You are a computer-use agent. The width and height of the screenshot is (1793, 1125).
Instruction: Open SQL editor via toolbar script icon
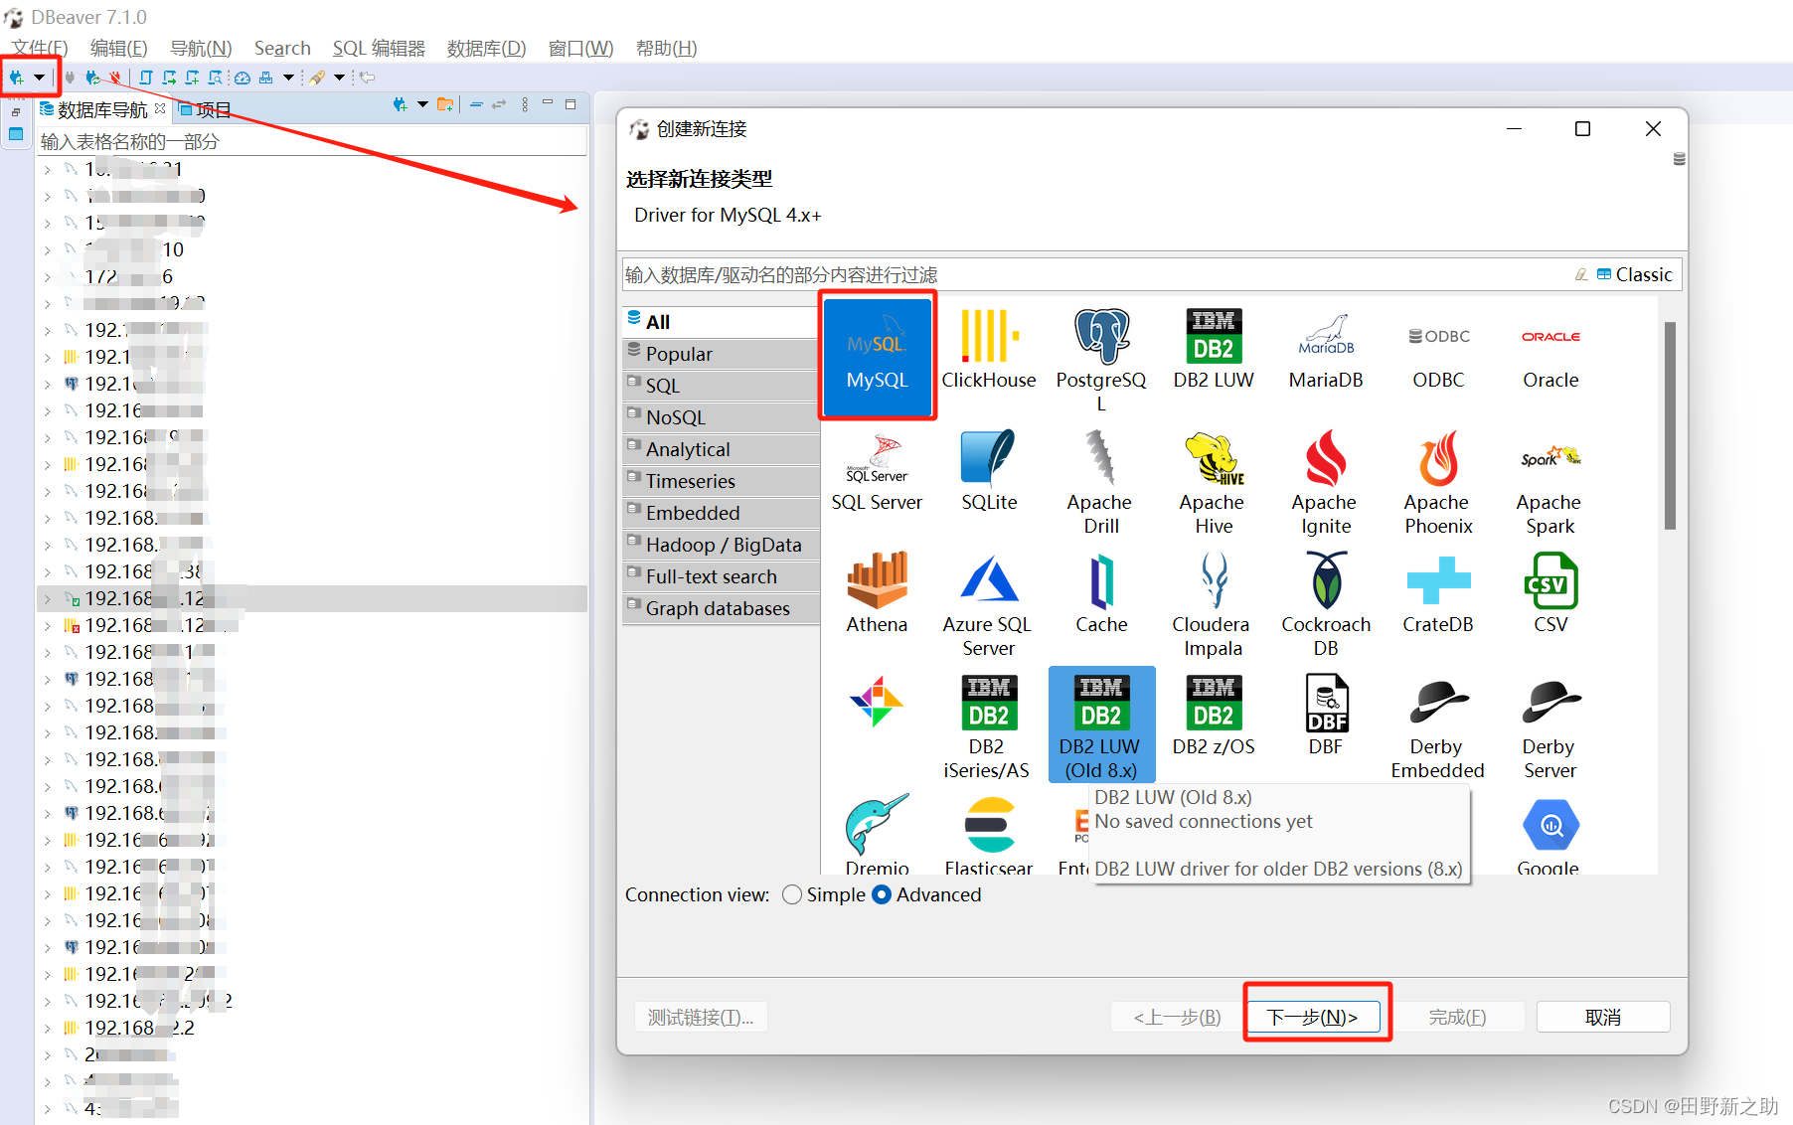pos(146,77)
